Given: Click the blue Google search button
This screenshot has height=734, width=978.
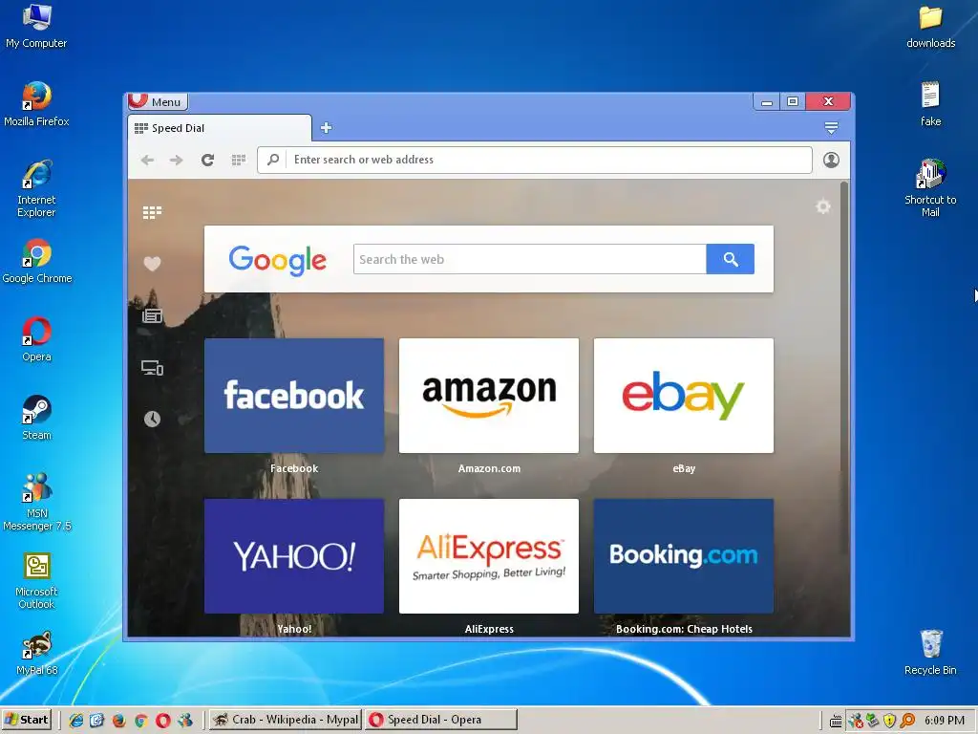Looking at the screenshot, I should (730, 259).
